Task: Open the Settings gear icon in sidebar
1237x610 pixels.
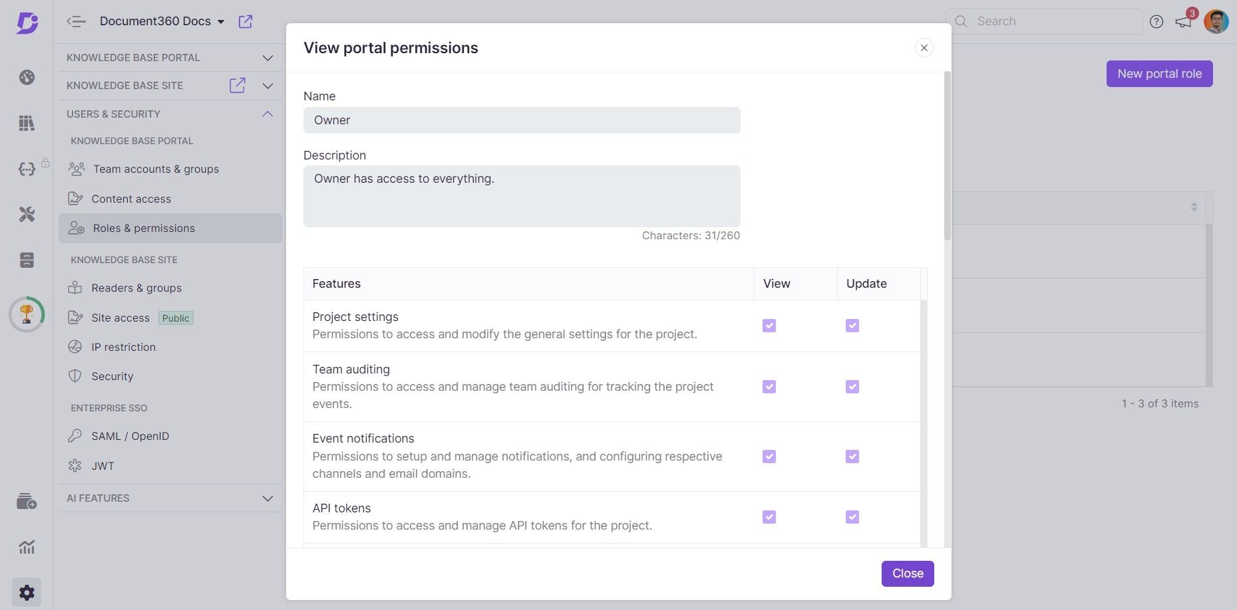Action: point(27,592)
